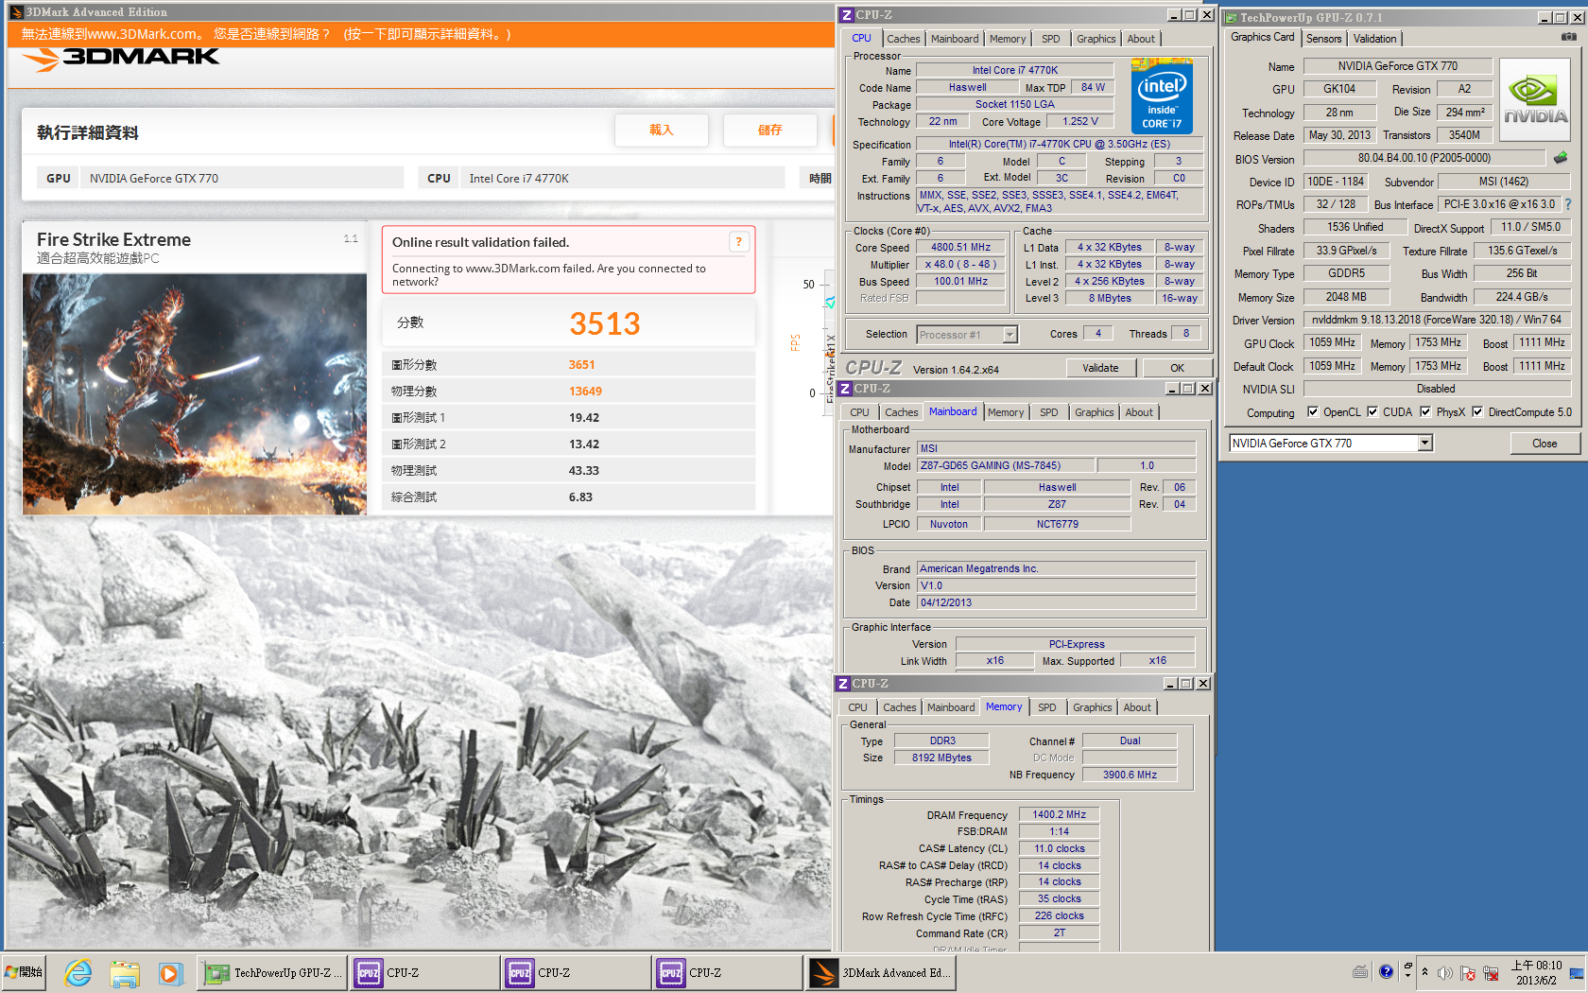Click the Driver Version nvlddmkm field

[1436, 321]
